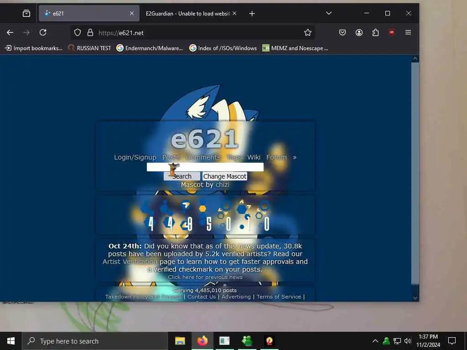Image resolution: width=467 pixels, height=350 pixels.
Task: Open the Contact Us link
Action: click(202, 297)
